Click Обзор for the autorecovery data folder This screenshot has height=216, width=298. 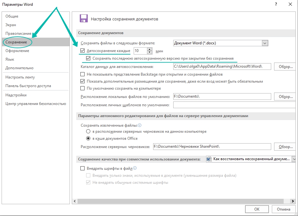(x=286, y=67)
